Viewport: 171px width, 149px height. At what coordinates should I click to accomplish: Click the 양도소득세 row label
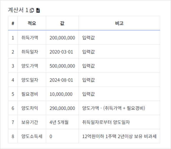click(32, 136)
